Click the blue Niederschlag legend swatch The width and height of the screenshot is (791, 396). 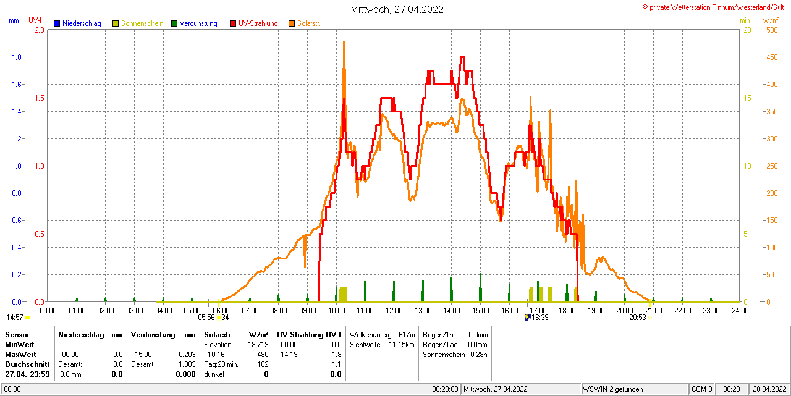point(57,23)
